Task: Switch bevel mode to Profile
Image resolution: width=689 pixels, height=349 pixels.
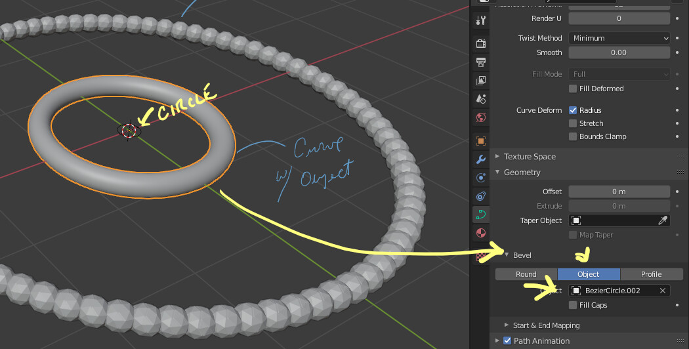Action: pos(651,274)
